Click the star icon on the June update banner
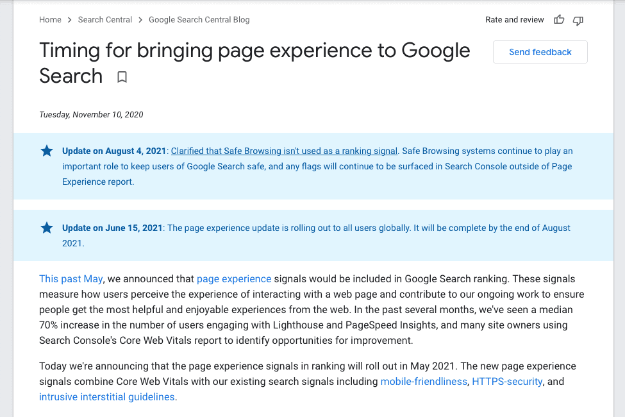 coord(46,228)
